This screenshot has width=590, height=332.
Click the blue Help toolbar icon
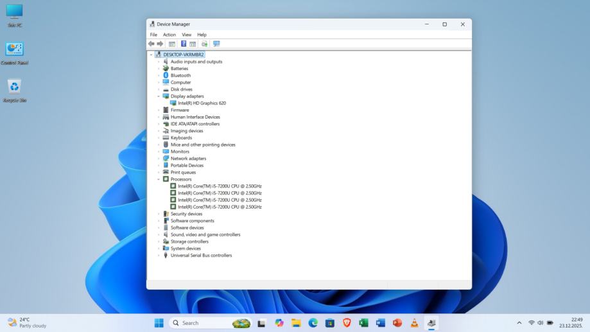[x=184, y=44]
